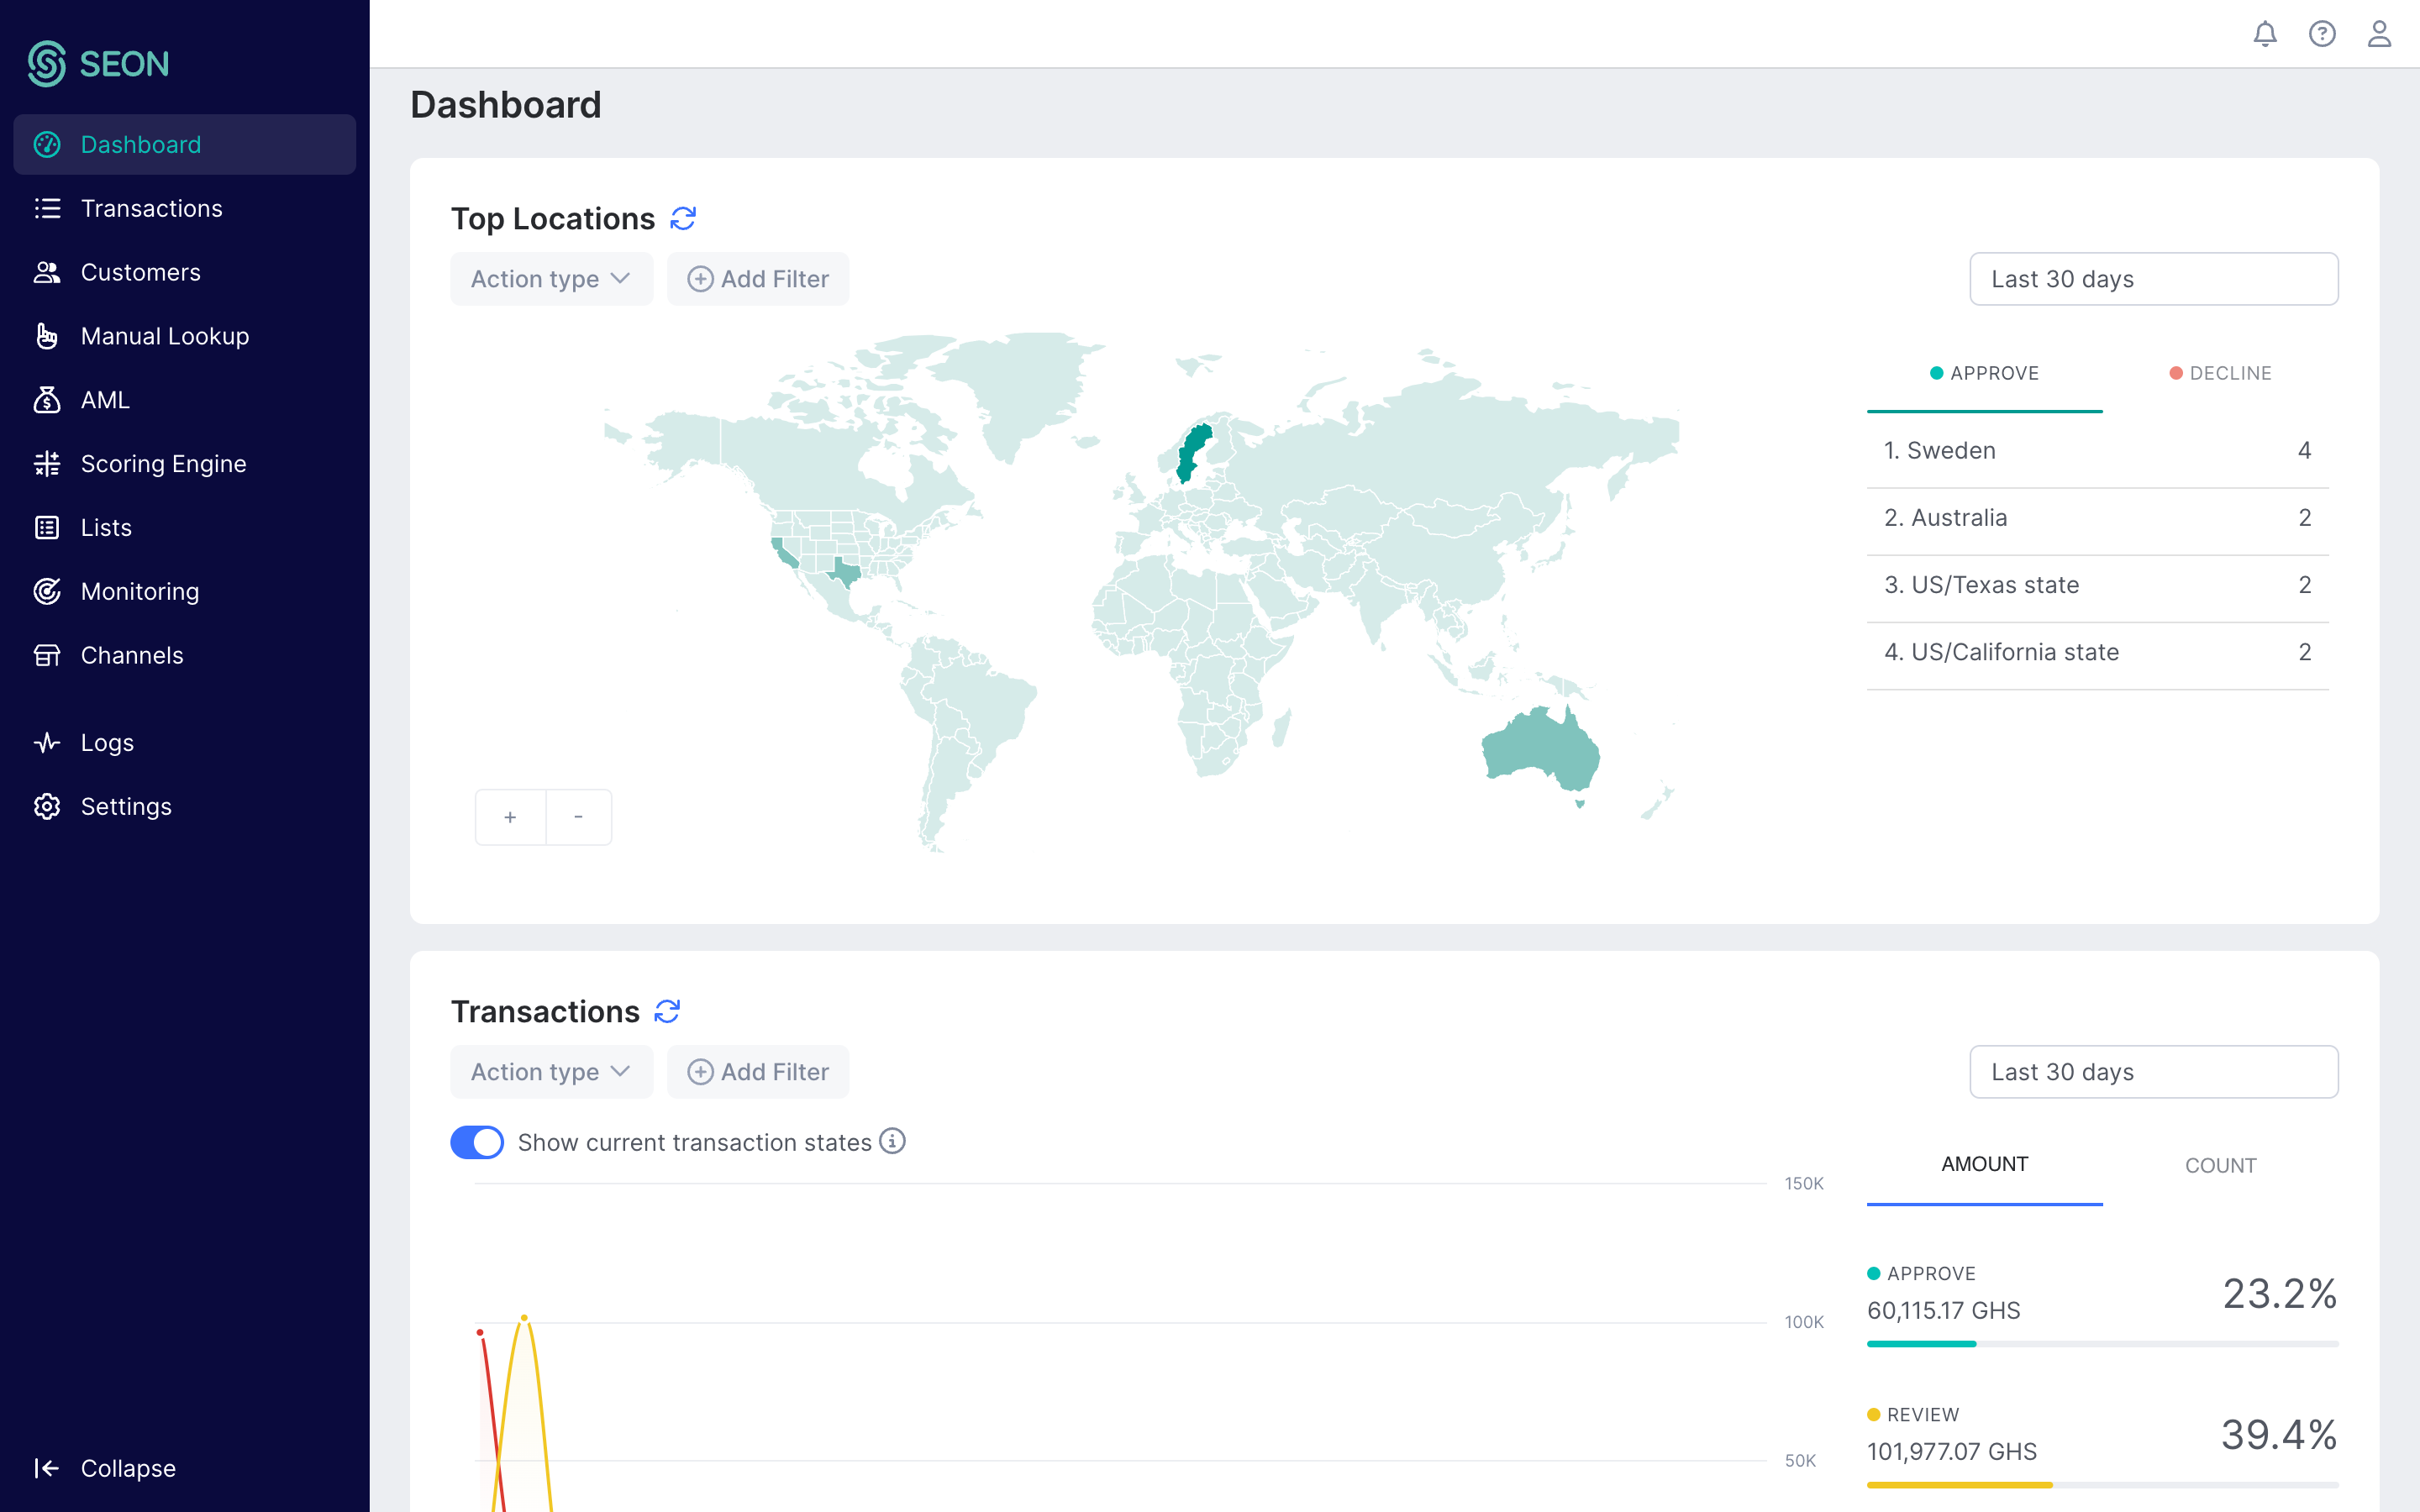
Task: Click the help question mark icon
Action: (x=2322, y=34)
